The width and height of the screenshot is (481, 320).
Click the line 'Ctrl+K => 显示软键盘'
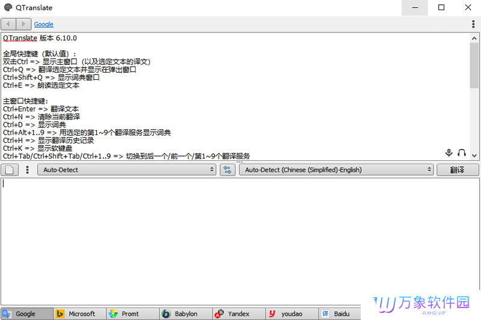(38, 148)
